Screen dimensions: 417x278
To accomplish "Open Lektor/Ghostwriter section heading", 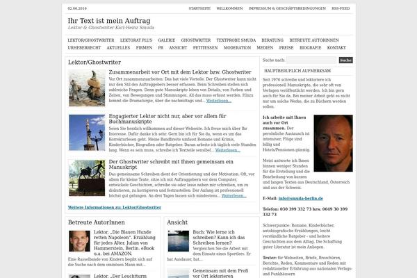I will point(95,63).
